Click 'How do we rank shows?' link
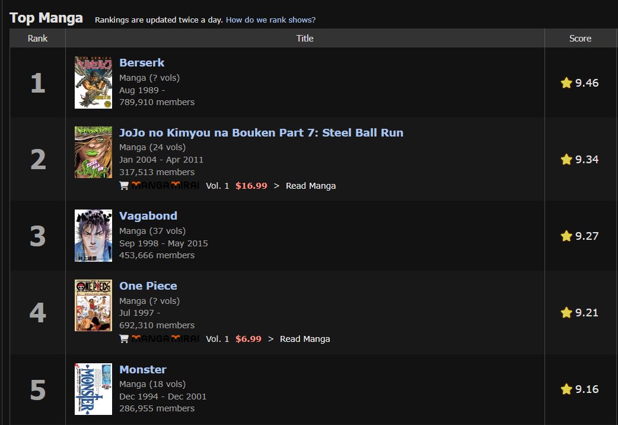 tap(270, 20)
